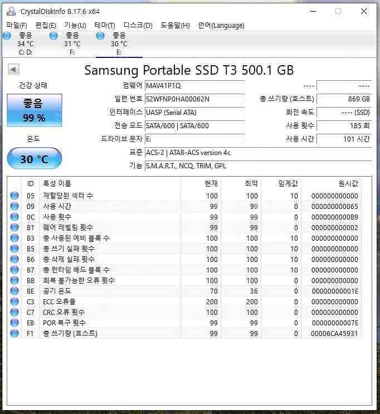The image size is (380, 414).
Task: Click the 건강 상태 label
Action: tap(33, 85)
